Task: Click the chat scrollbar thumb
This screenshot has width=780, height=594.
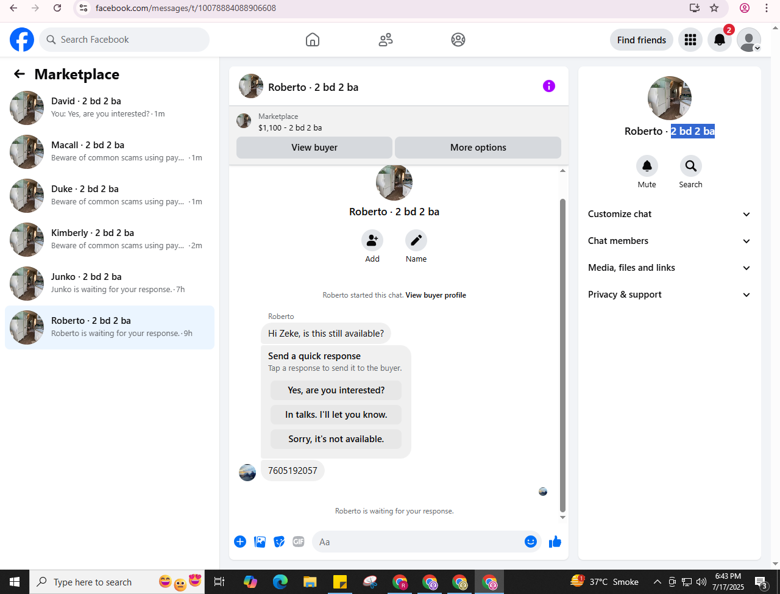Action: tap(562, 355)
